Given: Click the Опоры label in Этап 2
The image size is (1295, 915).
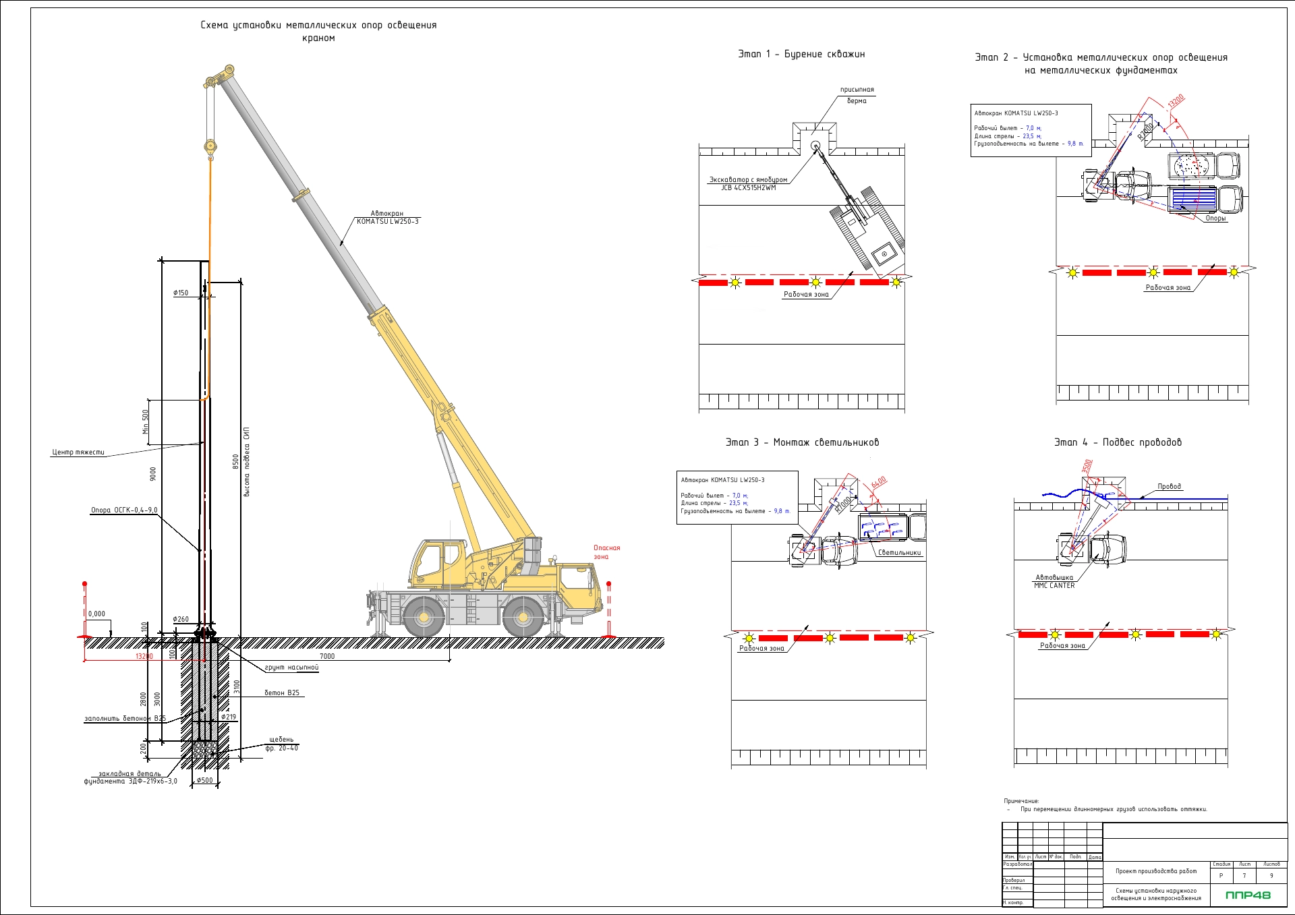Looking at the screenshot, I should (x=1215, y=218).
